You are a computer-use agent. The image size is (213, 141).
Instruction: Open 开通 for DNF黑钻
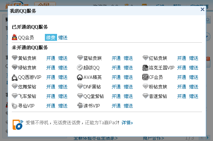(116, 87)
